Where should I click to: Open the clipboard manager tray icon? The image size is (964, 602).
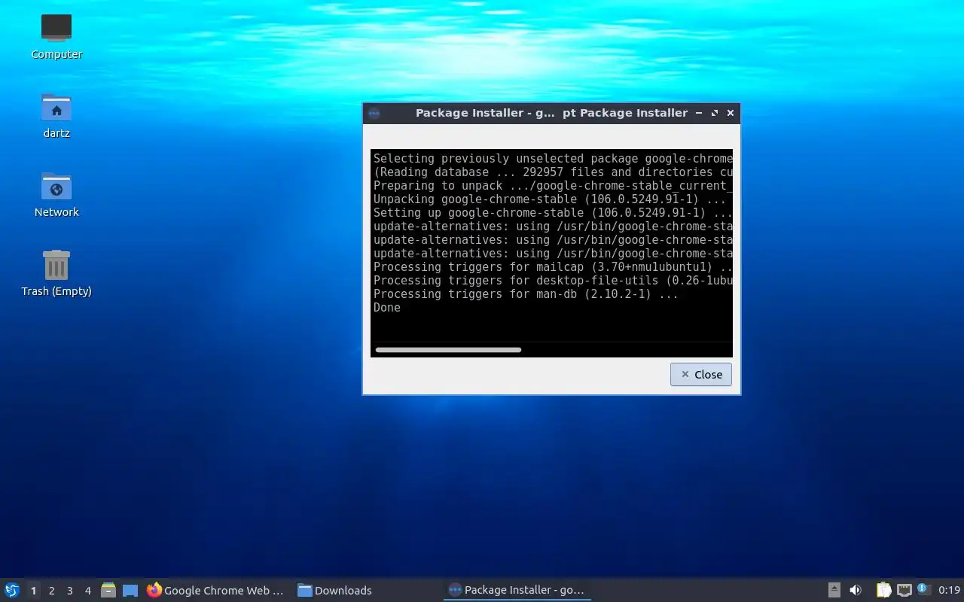click(883, 590)
